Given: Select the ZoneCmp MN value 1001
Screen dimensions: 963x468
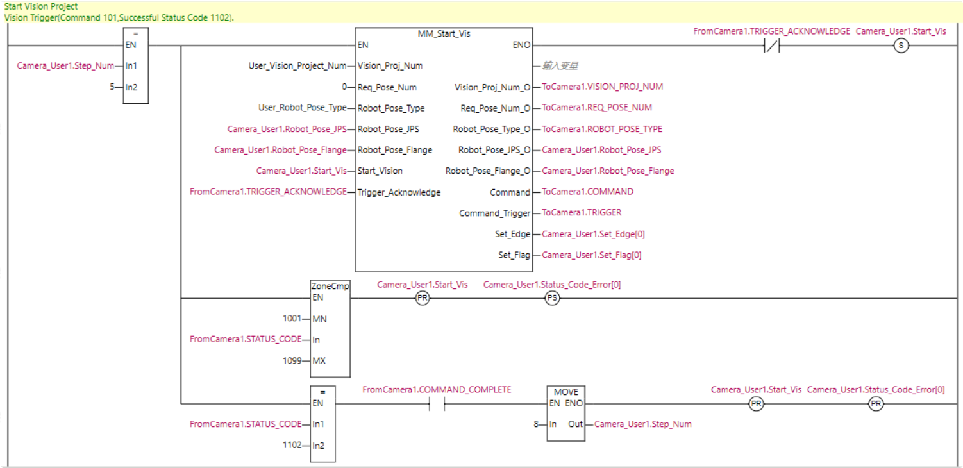Looking at the screenshot, I should (x=292, y=319).
